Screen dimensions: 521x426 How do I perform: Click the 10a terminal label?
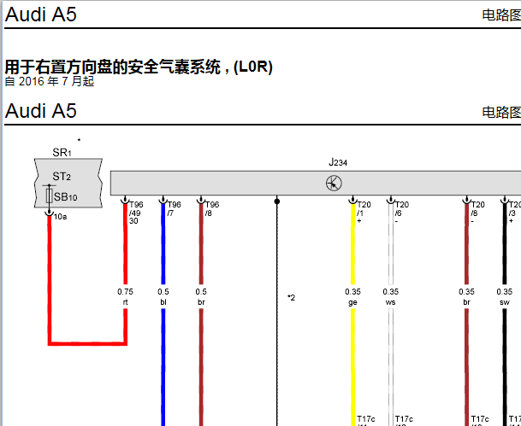point(60,217)
